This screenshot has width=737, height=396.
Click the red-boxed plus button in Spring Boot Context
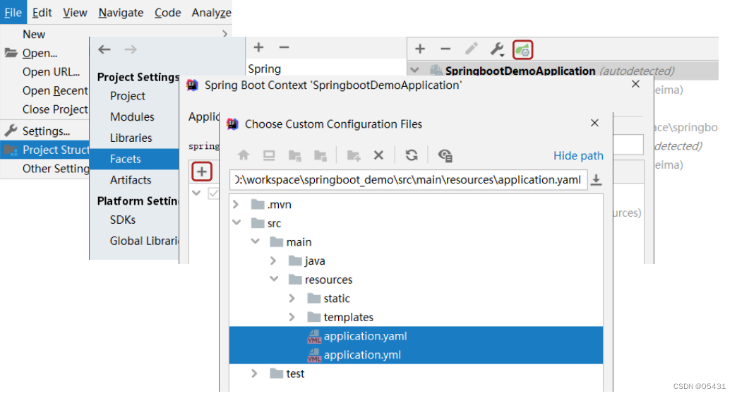coord(202,172)
